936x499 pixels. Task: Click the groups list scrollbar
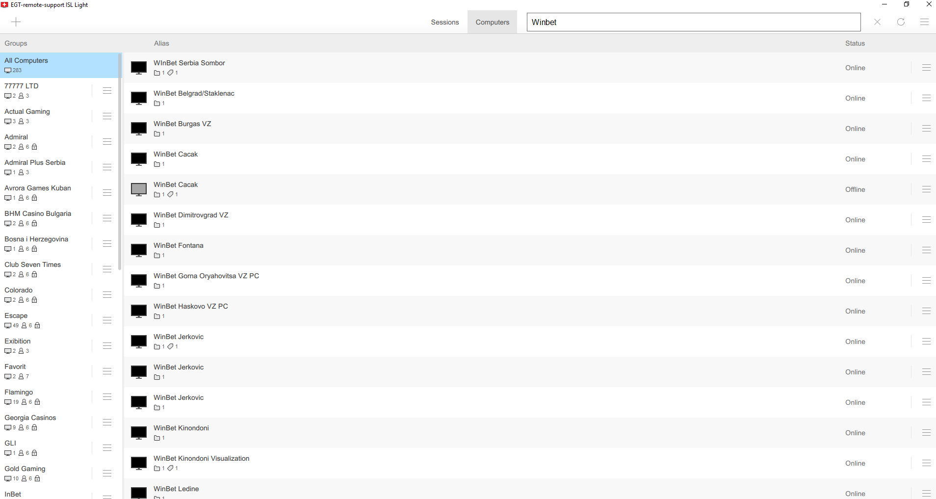pos(120,162)
